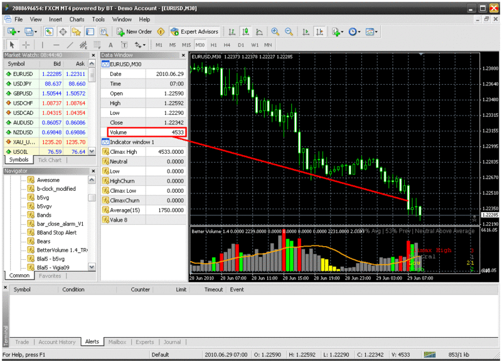Open the Profiles dropdown arrow
502x361 pixels.
pyautogui.click(x=37, y=31)
